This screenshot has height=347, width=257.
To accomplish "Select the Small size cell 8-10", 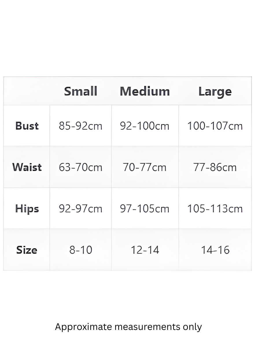I will coord(81,250).
